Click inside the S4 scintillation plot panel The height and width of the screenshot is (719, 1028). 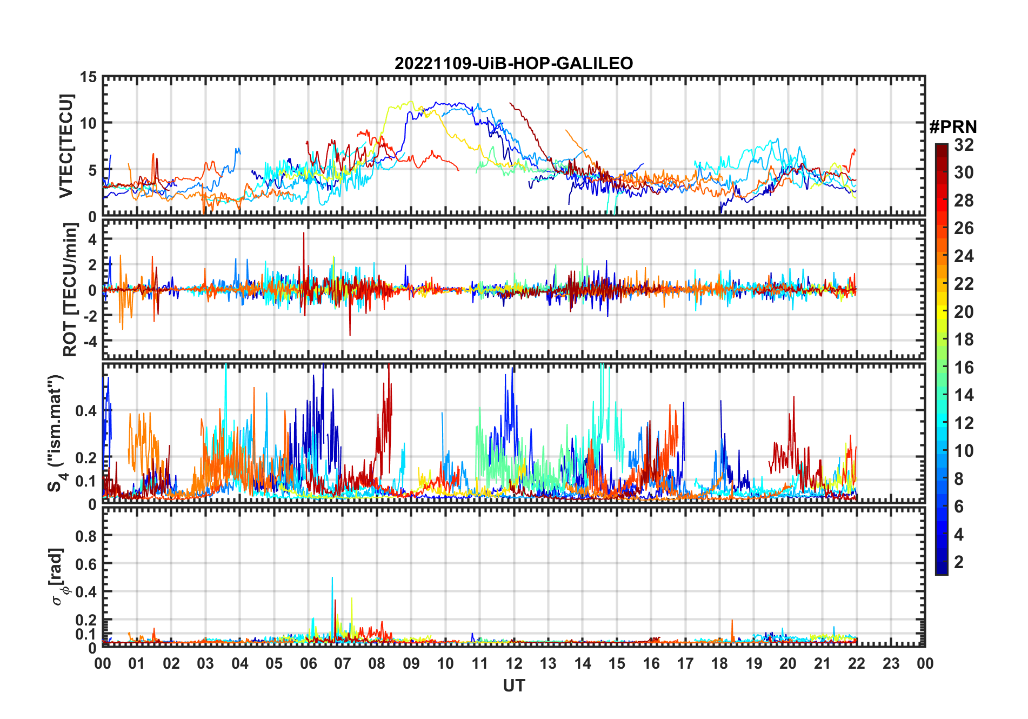coord(513,433)
